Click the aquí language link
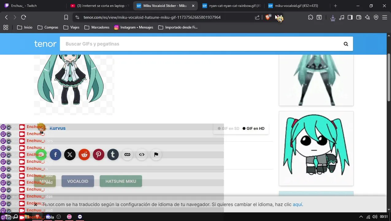Screen dimensions: 391x221 point(297,204)
